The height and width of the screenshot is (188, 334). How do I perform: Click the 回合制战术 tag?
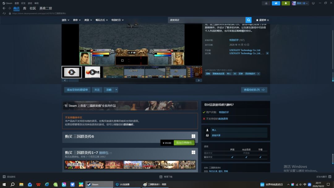coord(250,74)
